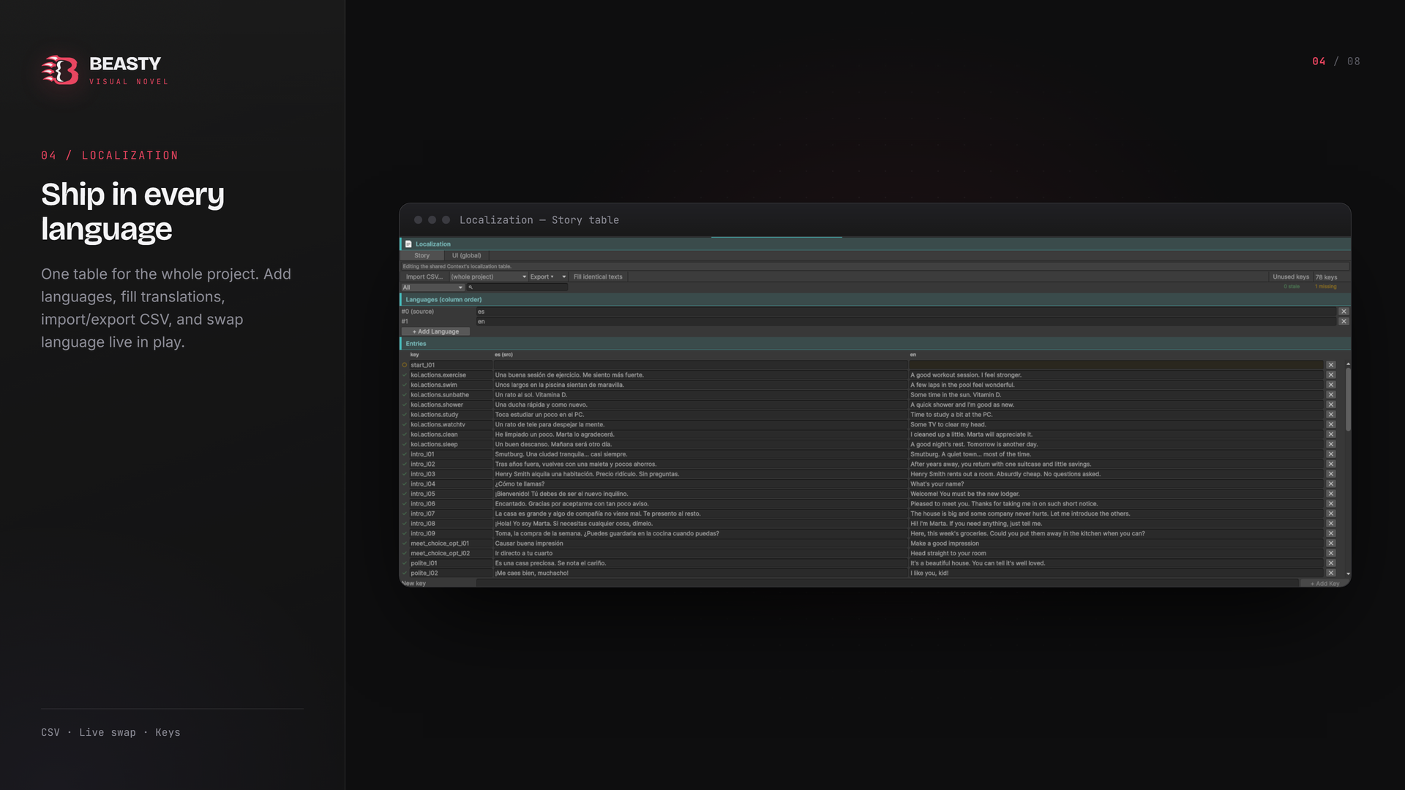Edit empty Spanish text cell for start_l01
The width and height of the screenshot is (1405, 790).
coord(700,365)
